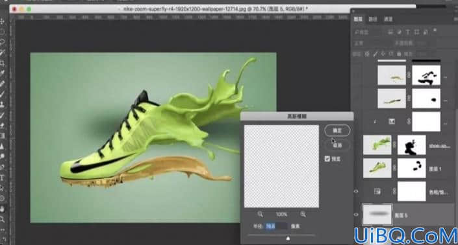Viewport: 458px width, 245px height.
Task: Select the Brush tool
Action: coord(3,94)
